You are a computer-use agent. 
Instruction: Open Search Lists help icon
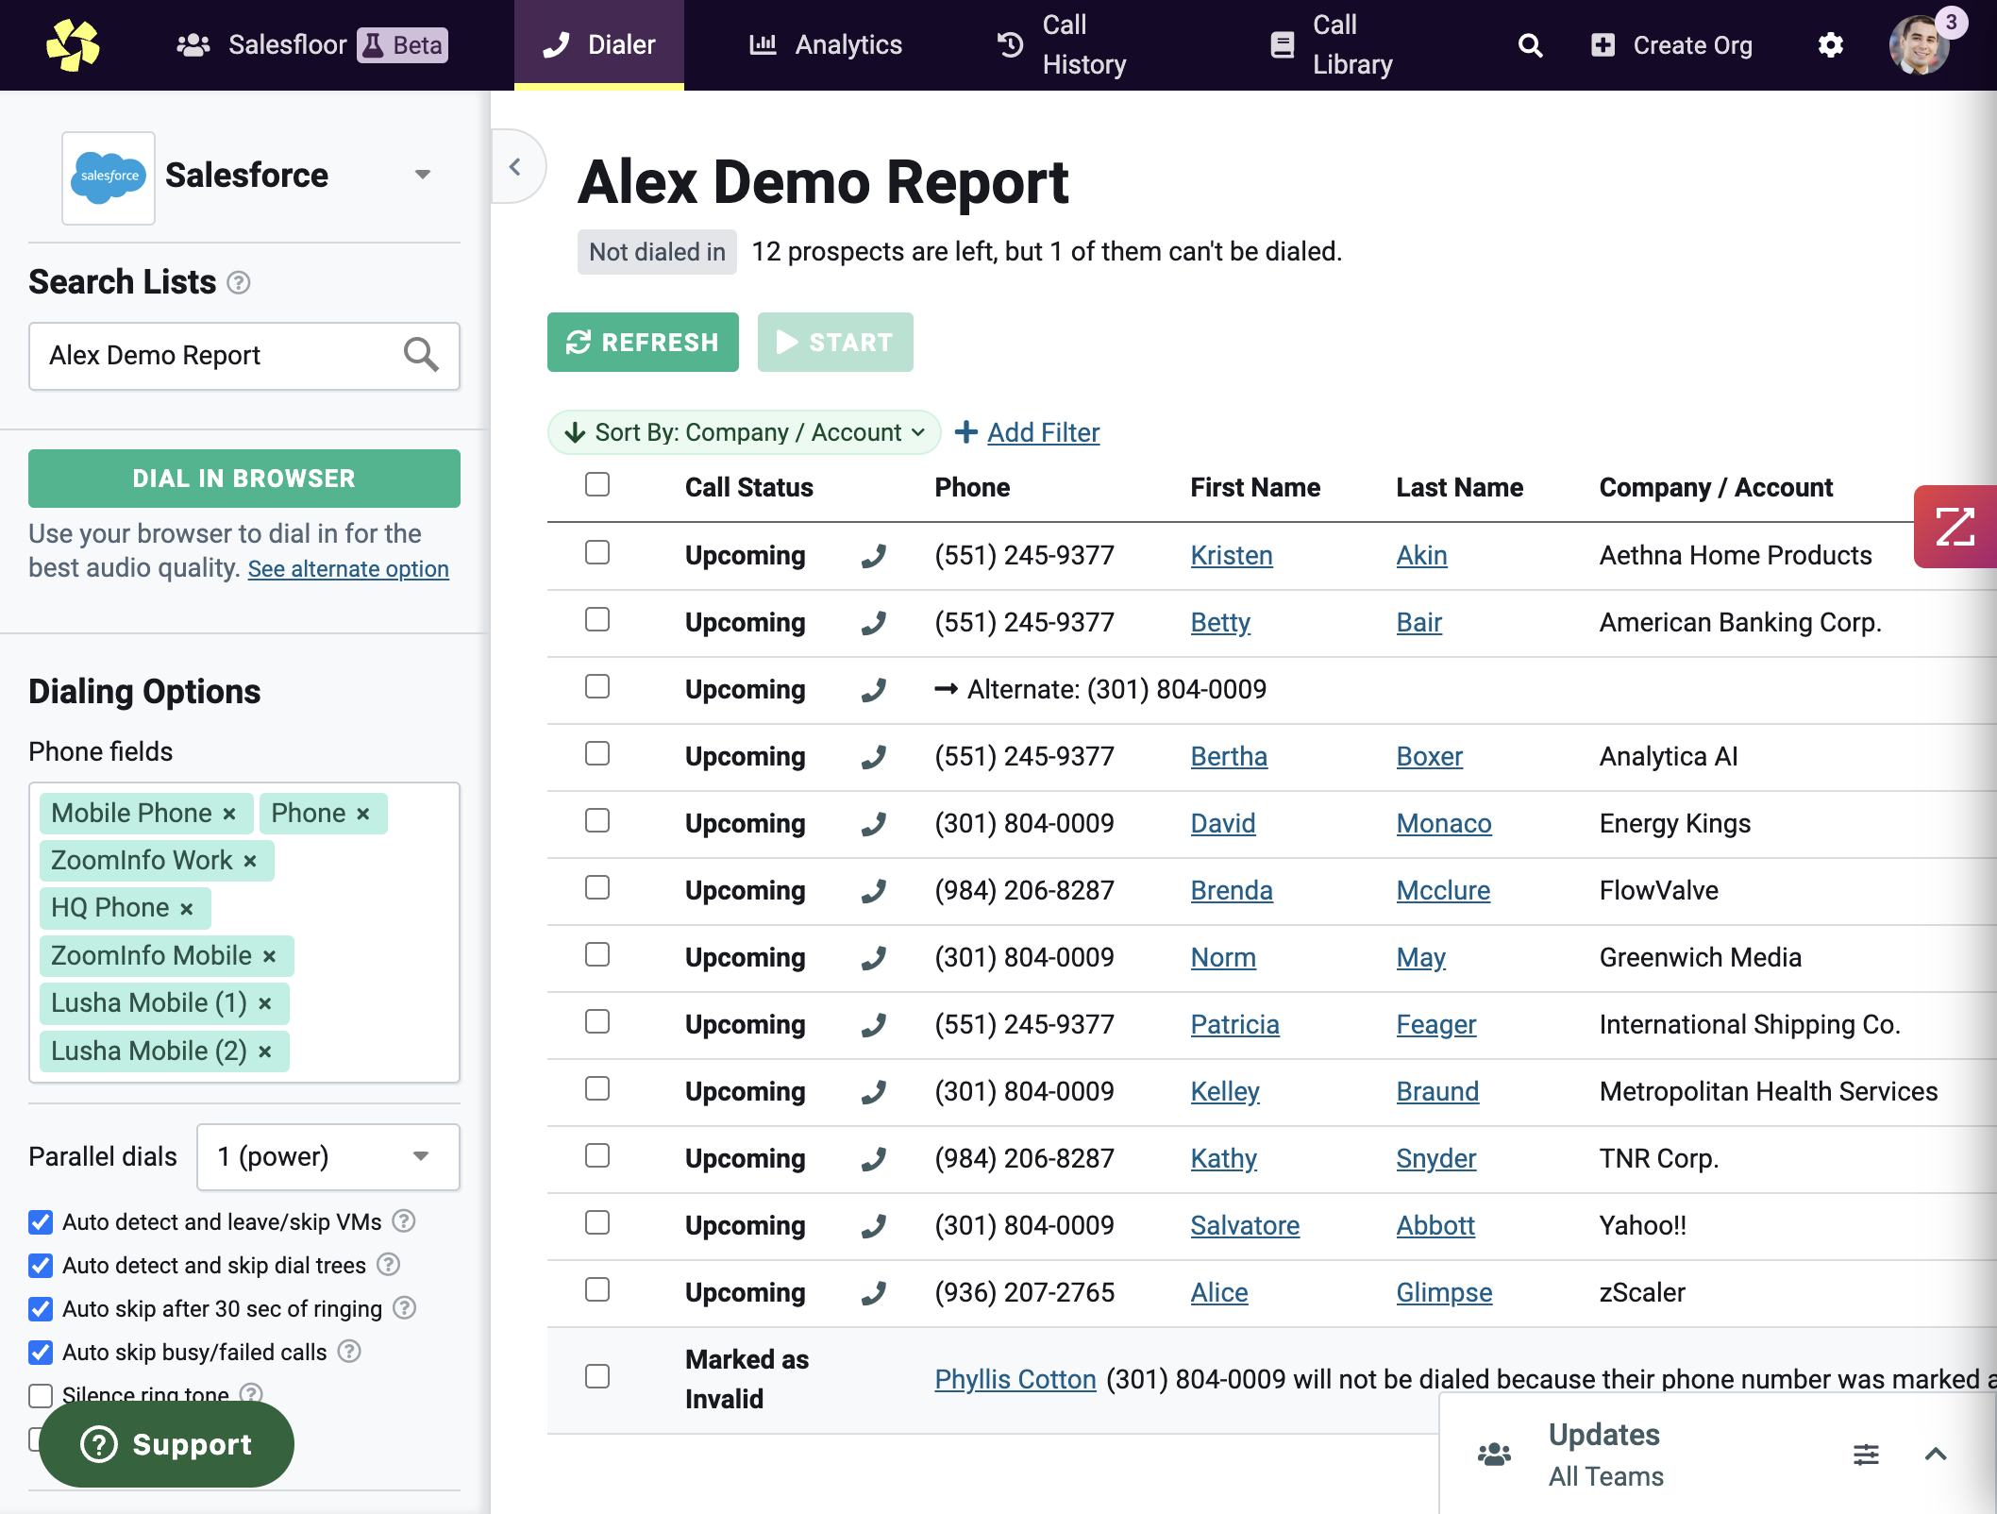pos(239,282)
